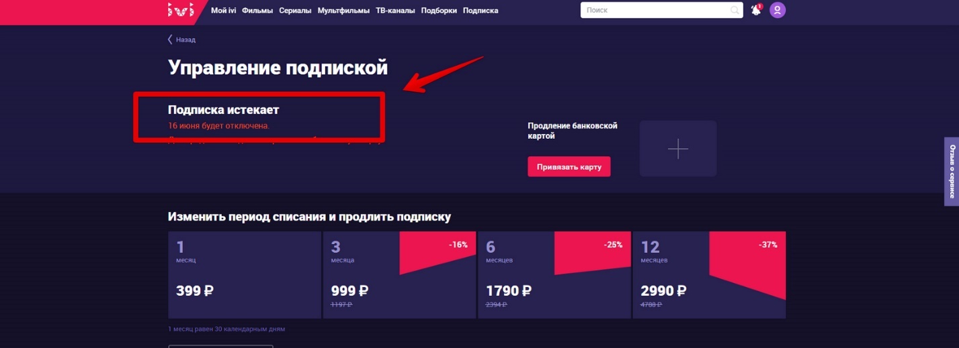Screen dimensions: 959x348
Task: Open Сериалы in navigation
Action: [294, 11]
